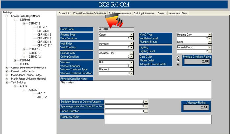Viewport: 230px width, 134px height.
Task: Select room ABC102 in the tree
Action: coord(42,97)
